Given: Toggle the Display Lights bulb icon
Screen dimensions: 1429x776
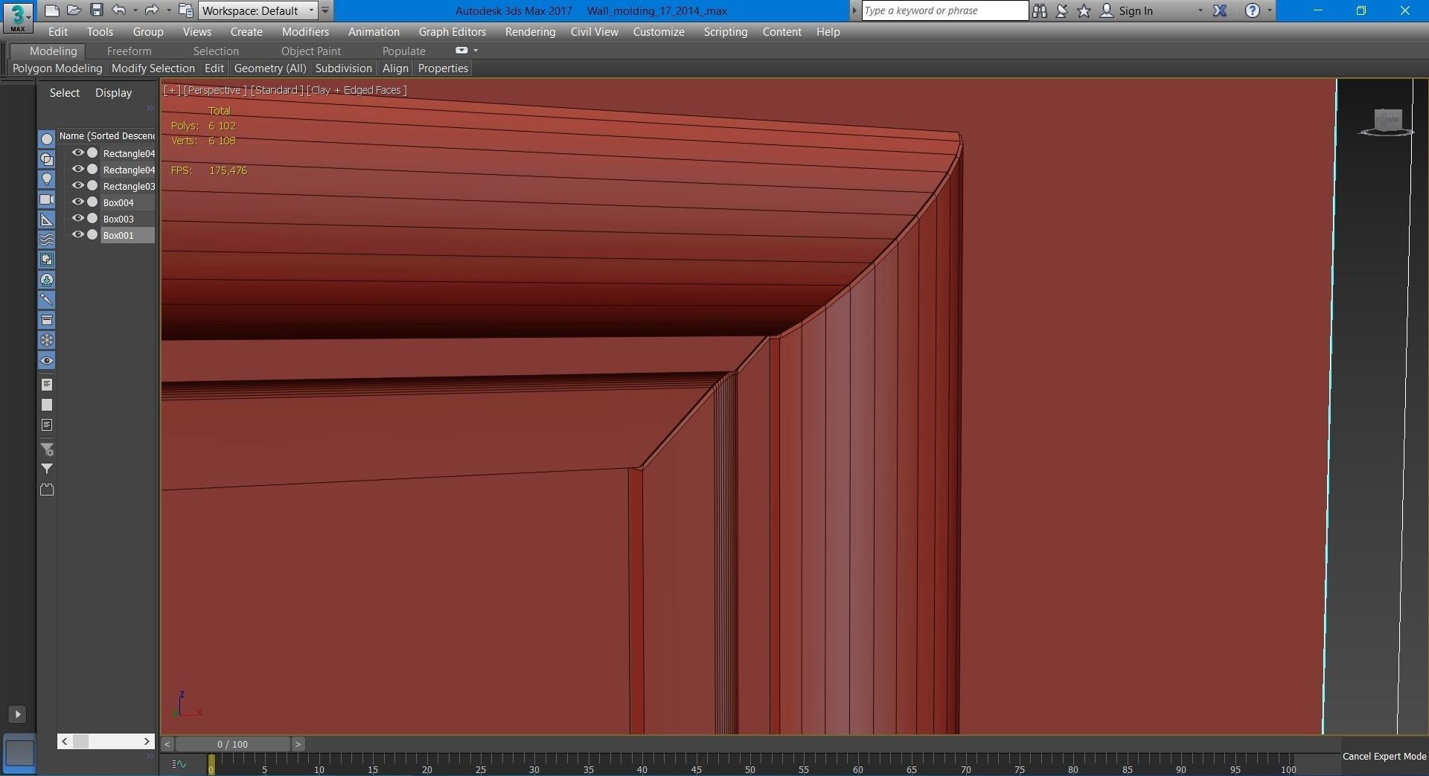Looking at the screenshot, I should tap(47, 179).
